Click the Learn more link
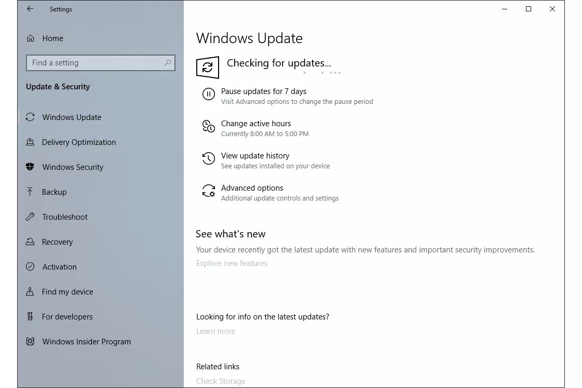This screenshot has width=582, height=388. click(215, 331)
